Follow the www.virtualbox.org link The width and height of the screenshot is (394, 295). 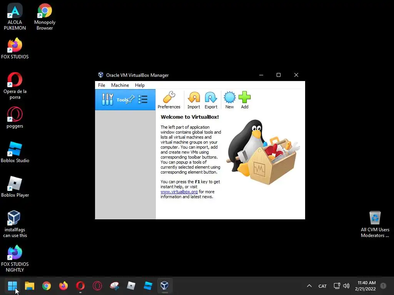(179, 192)
